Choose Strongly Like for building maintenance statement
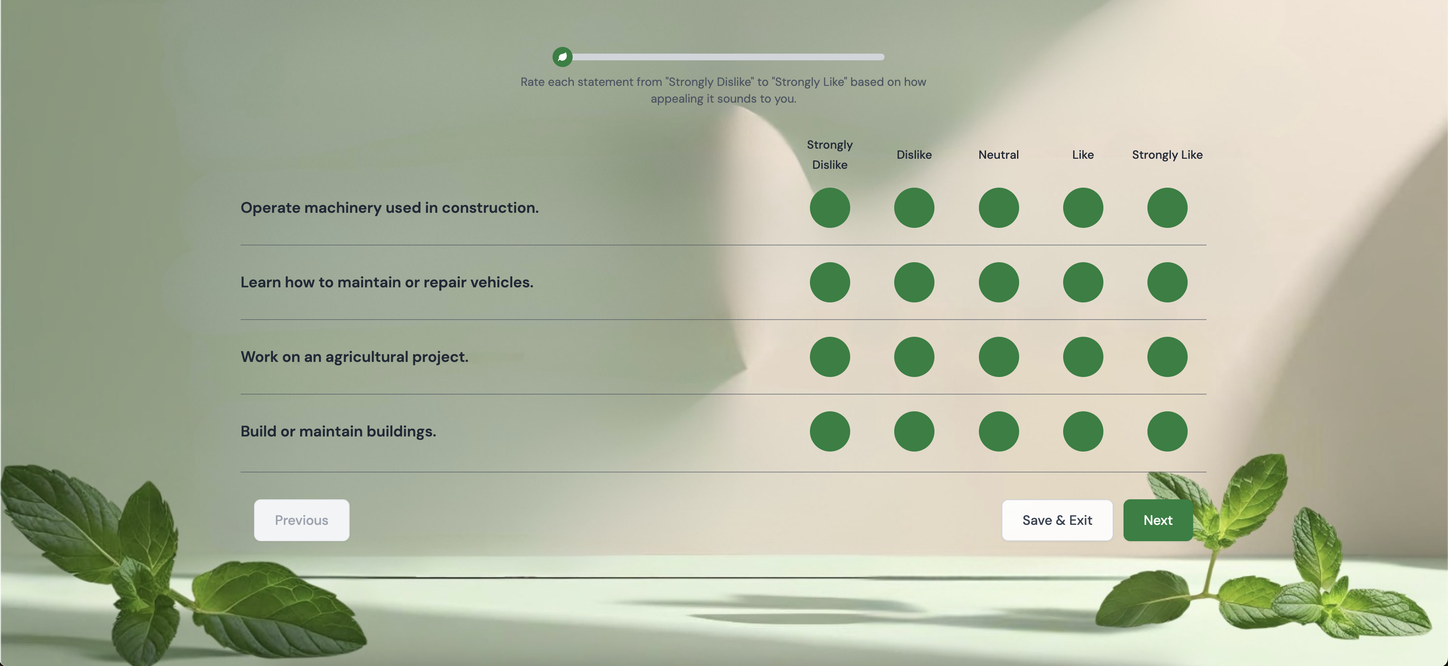1448x666 pixels. 1167,431
